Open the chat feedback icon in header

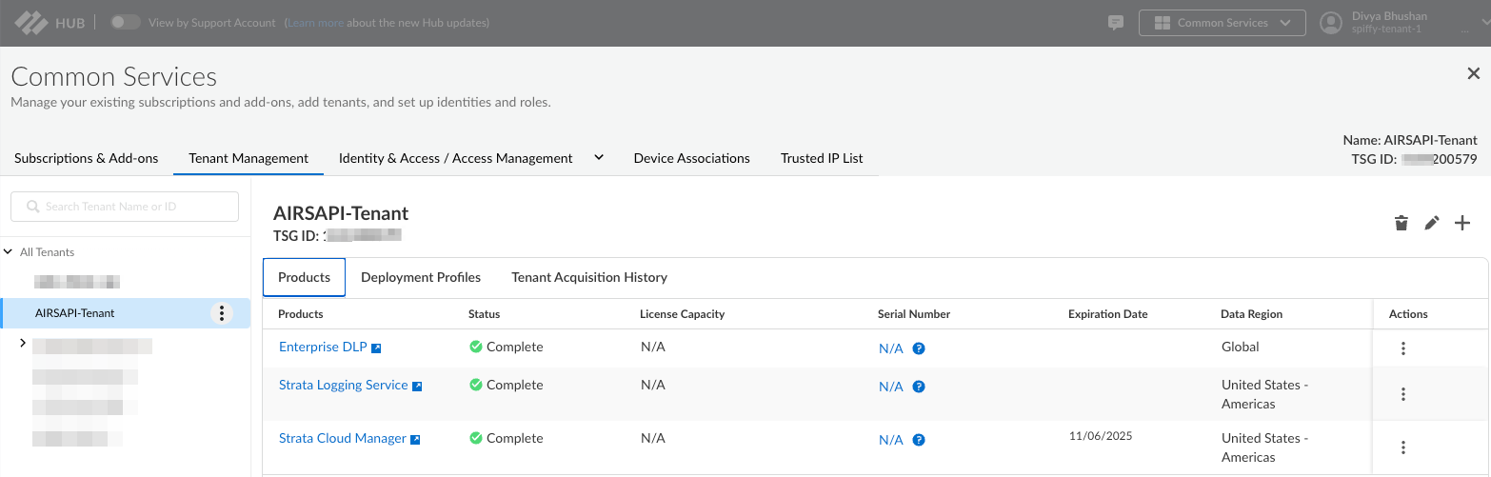(x=1116, y=23)
